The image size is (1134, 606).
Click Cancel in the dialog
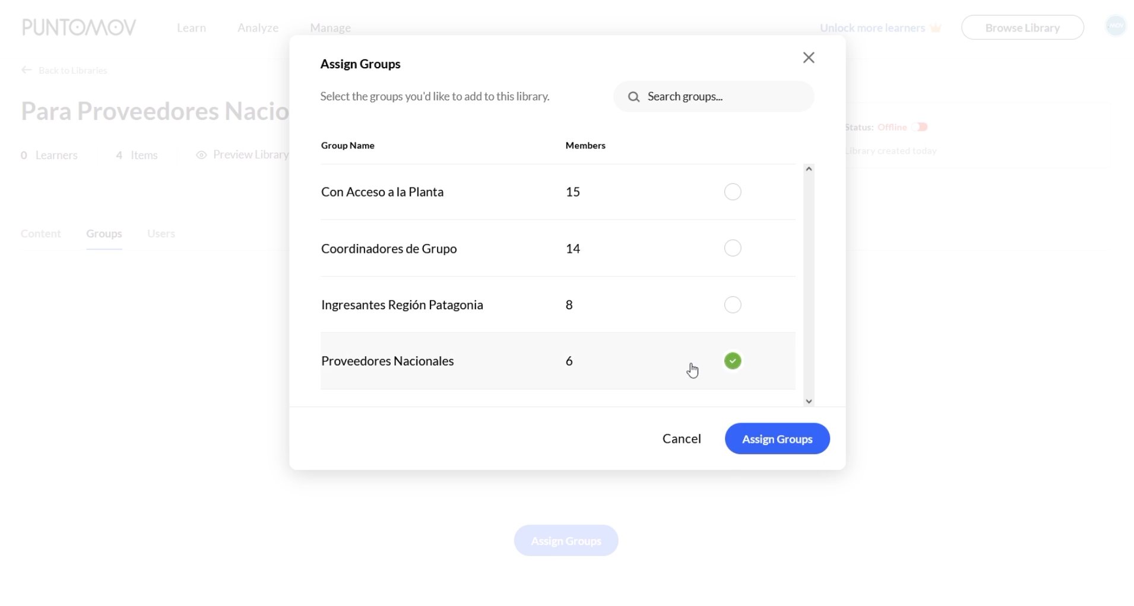coord(682,439)
